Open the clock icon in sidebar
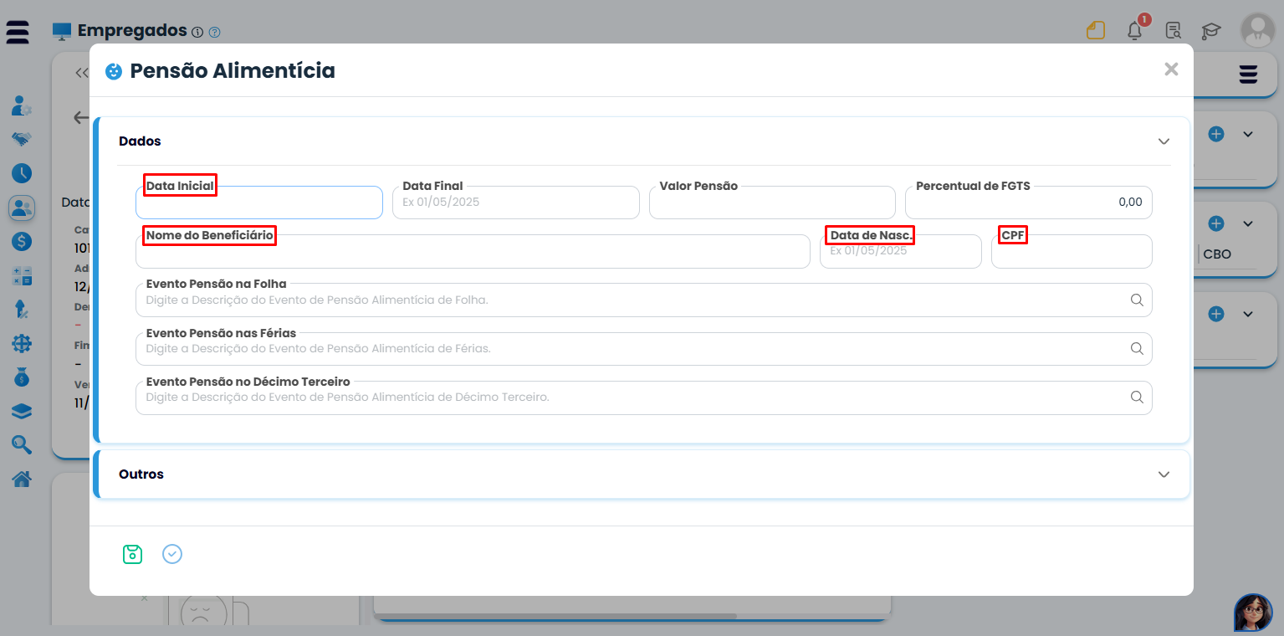1284x636 pixels. point(22,173)
